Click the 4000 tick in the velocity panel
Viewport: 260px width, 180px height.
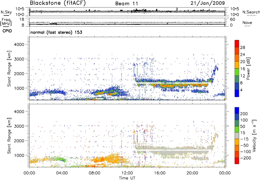19,111
